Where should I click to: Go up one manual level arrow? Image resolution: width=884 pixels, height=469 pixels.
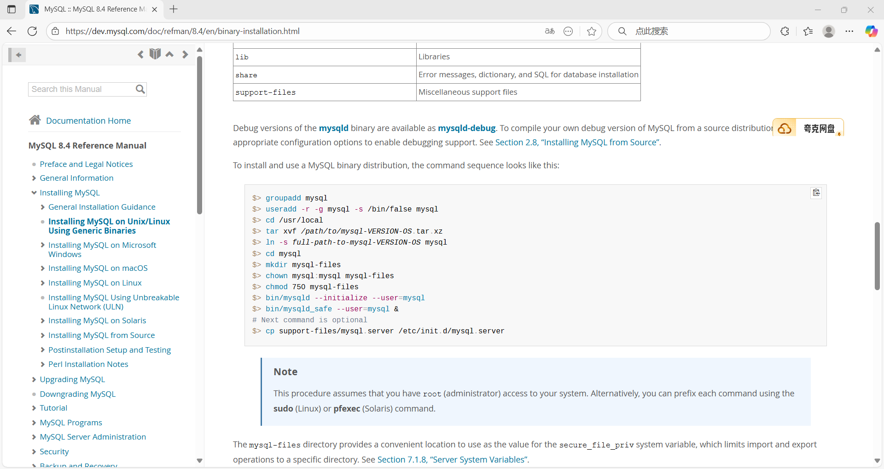pos(170,54)
